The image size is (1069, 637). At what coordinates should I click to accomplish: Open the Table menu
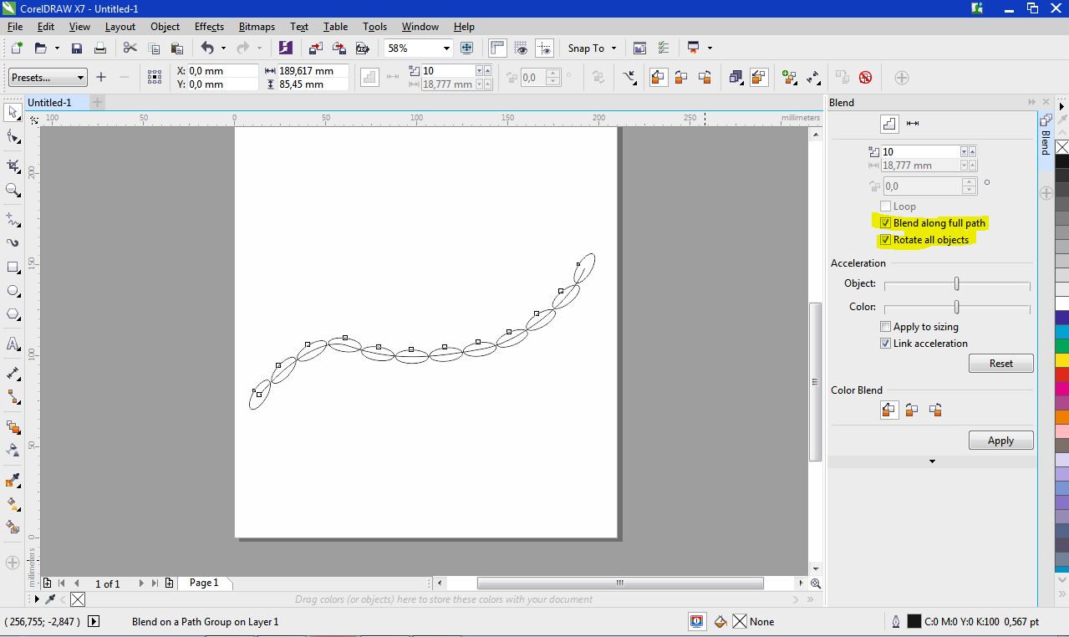335,27
